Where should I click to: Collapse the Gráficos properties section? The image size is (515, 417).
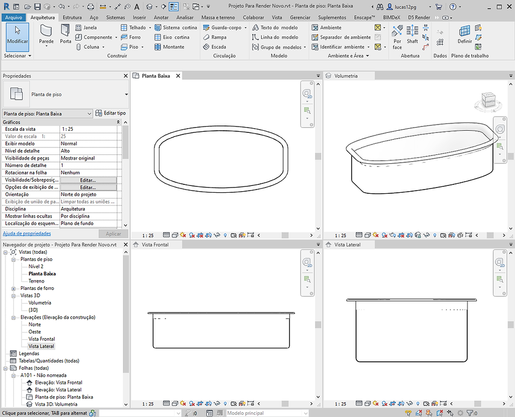[x=118, y=122]
